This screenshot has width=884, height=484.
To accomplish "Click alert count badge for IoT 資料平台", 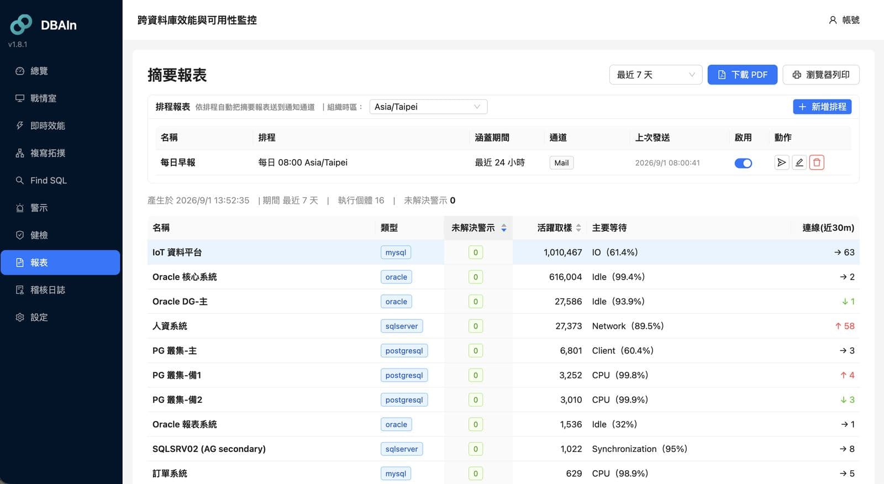I will pos(476,252).
